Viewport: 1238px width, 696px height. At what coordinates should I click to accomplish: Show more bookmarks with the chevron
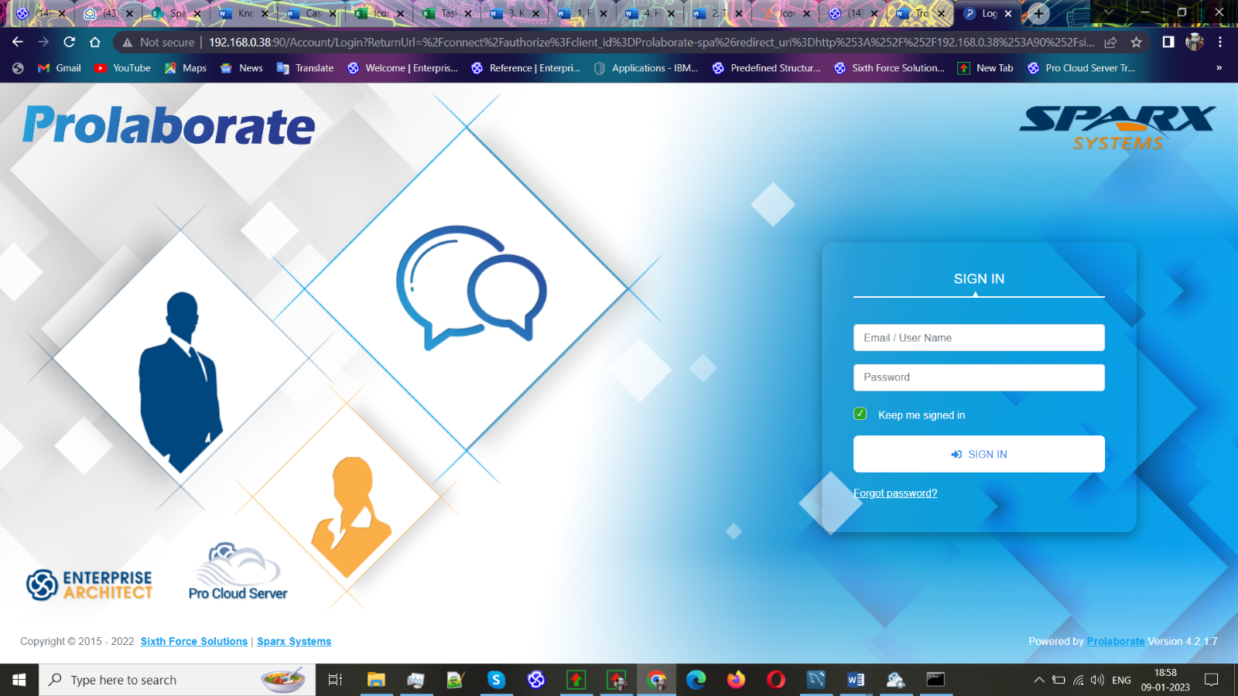coord(1219,68)
